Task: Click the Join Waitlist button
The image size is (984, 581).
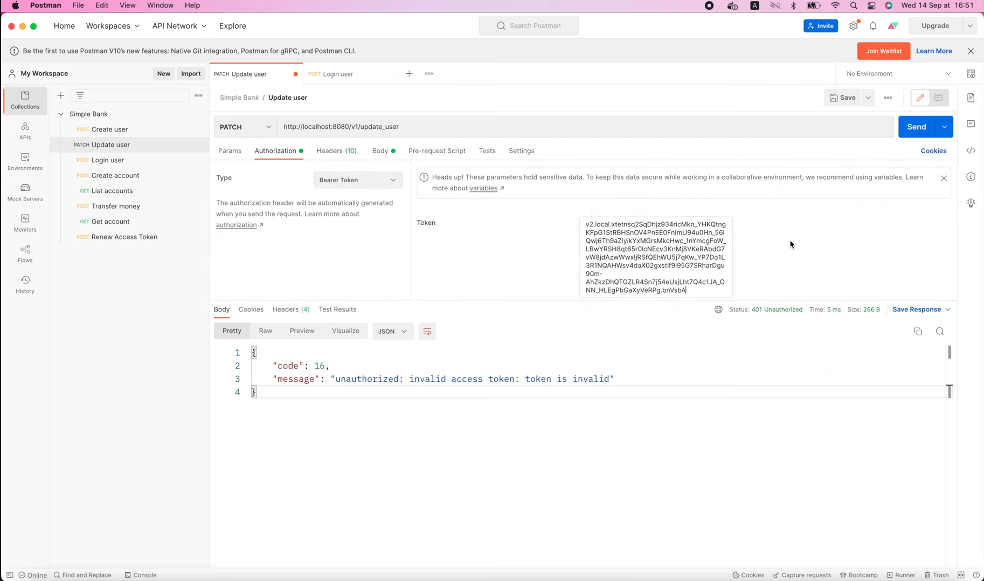Action: [x=884, y=51]
